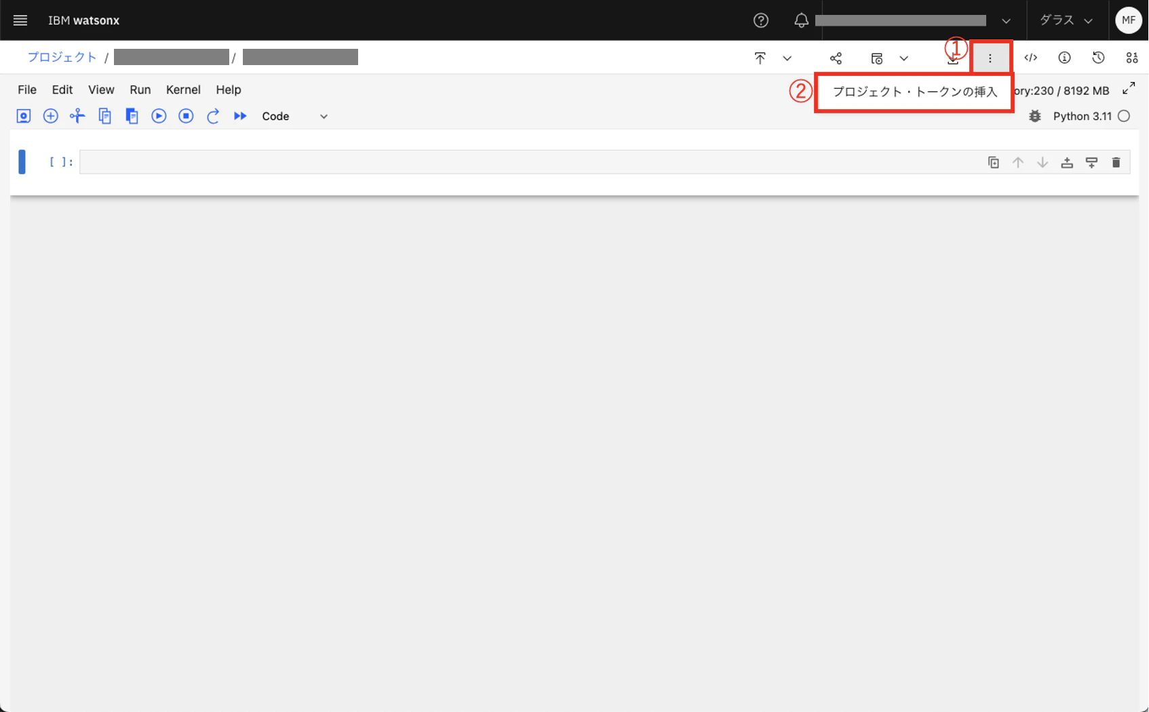Open the Help menu
This screenshot has width=1149, height=712.
229,90
